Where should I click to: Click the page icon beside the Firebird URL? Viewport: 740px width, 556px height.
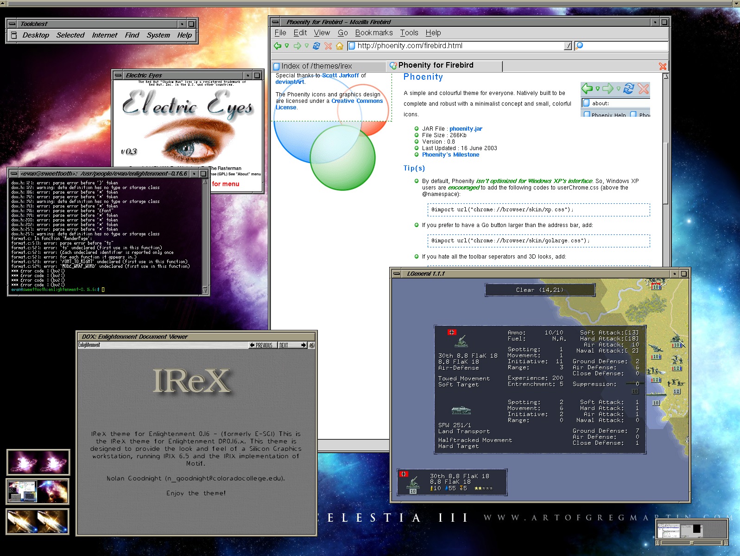[352, 45]
